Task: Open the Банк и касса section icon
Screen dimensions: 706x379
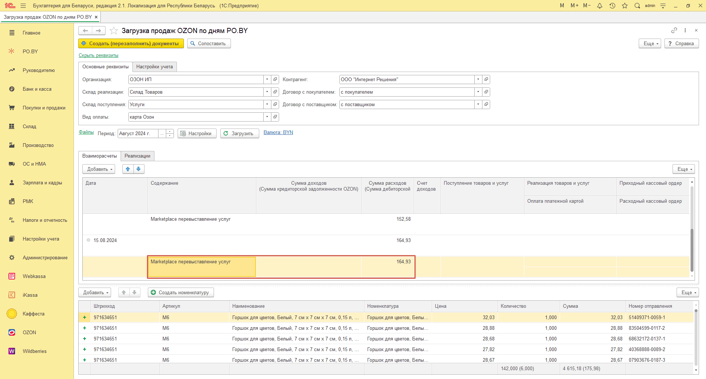Action: [x=12, y=89]
